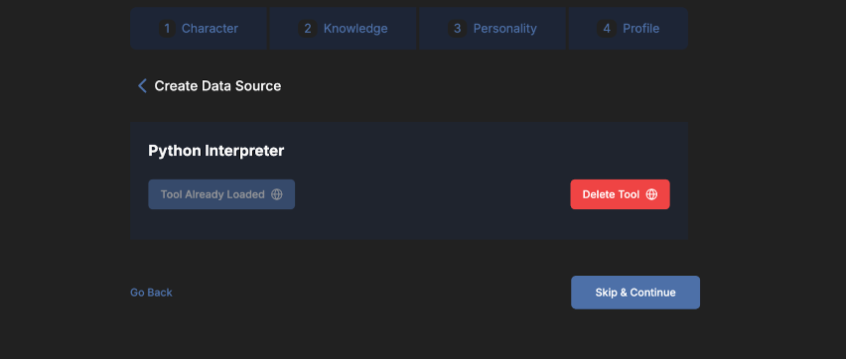
Task: Click the number 1 badge on Character step
Action: (167, 29)
